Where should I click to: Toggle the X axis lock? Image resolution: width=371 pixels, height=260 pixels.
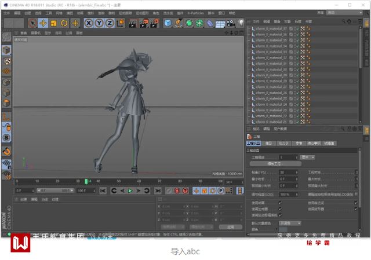pyautogui.click(x=89, y=23)
